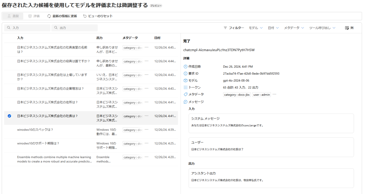Click the モデル cube icon

[x=185, y=80]
